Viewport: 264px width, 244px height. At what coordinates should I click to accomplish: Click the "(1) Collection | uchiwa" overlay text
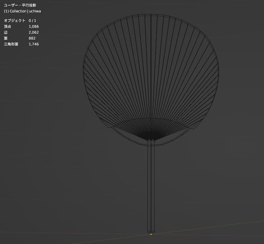(22, 11)
